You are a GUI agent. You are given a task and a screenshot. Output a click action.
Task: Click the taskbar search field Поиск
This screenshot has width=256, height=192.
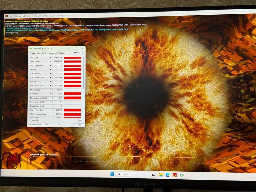coord(132,174)
